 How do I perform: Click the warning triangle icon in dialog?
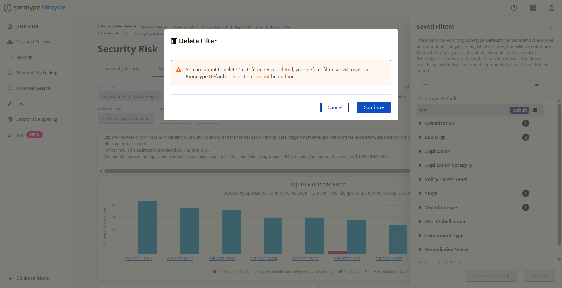[179, 70]
